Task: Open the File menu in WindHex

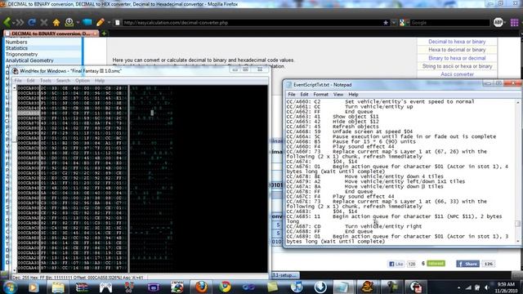Action: [x=18, y=81]
